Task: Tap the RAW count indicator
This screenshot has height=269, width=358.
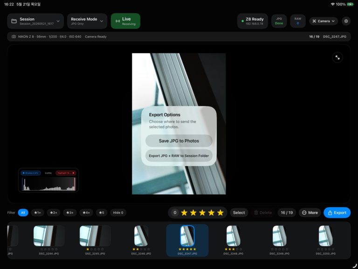Action: pos(298,21)
